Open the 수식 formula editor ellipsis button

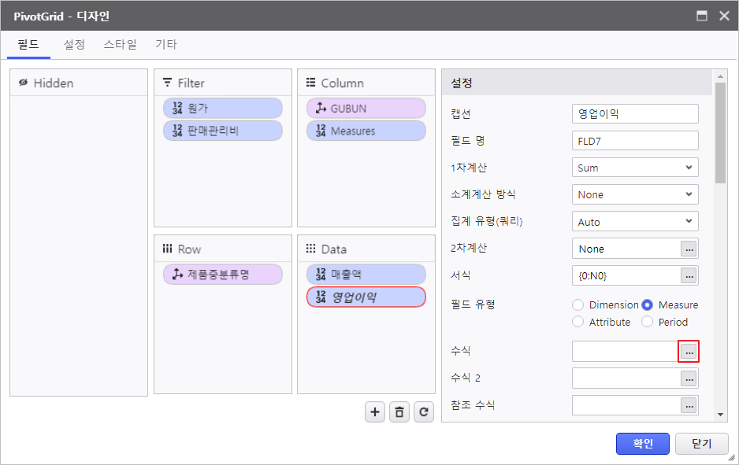689,352
